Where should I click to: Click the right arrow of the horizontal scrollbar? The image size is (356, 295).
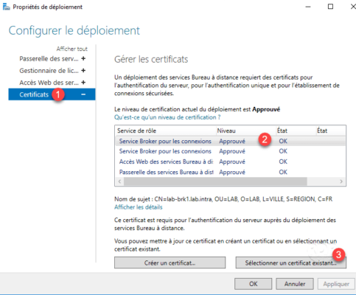[x=341, y=181]
